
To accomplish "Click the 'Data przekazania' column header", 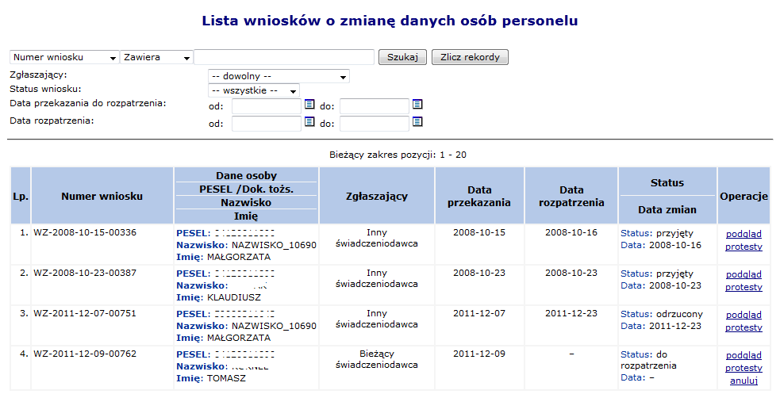I will coord(479,197).
